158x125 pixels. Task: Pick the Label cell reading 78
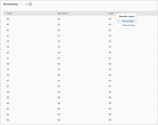[110, 69]
